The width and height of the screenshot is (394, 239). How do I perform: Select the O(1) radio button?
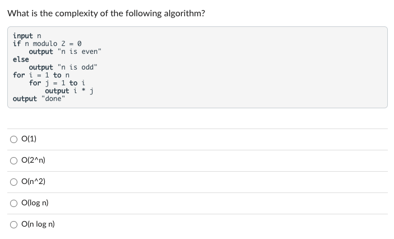[13, 139]
